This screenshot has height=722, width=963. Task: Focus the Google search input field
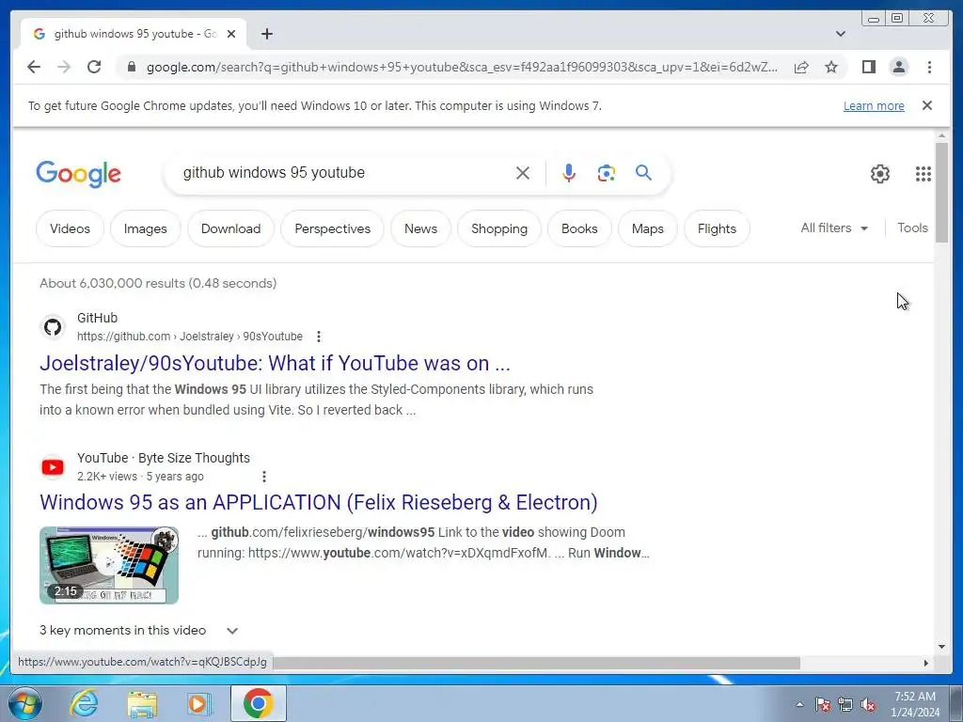coord(344,173)
